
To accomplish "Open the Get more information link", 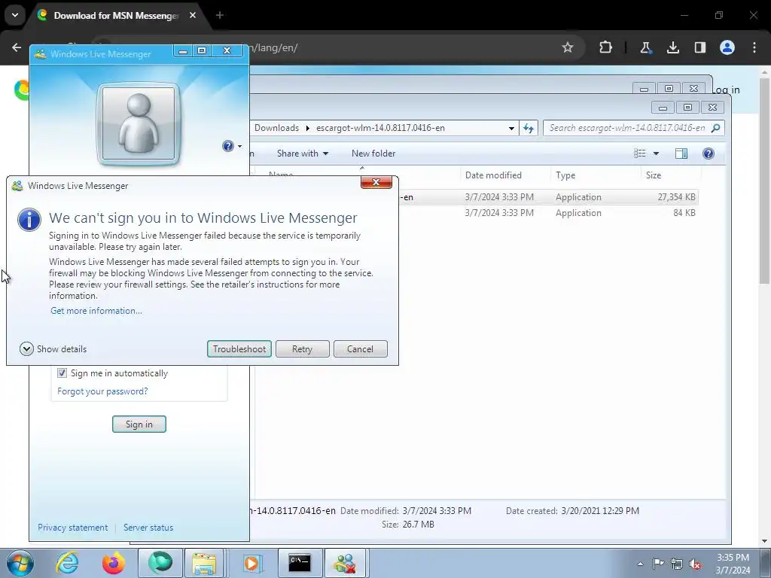I will [x=96, y=311].
